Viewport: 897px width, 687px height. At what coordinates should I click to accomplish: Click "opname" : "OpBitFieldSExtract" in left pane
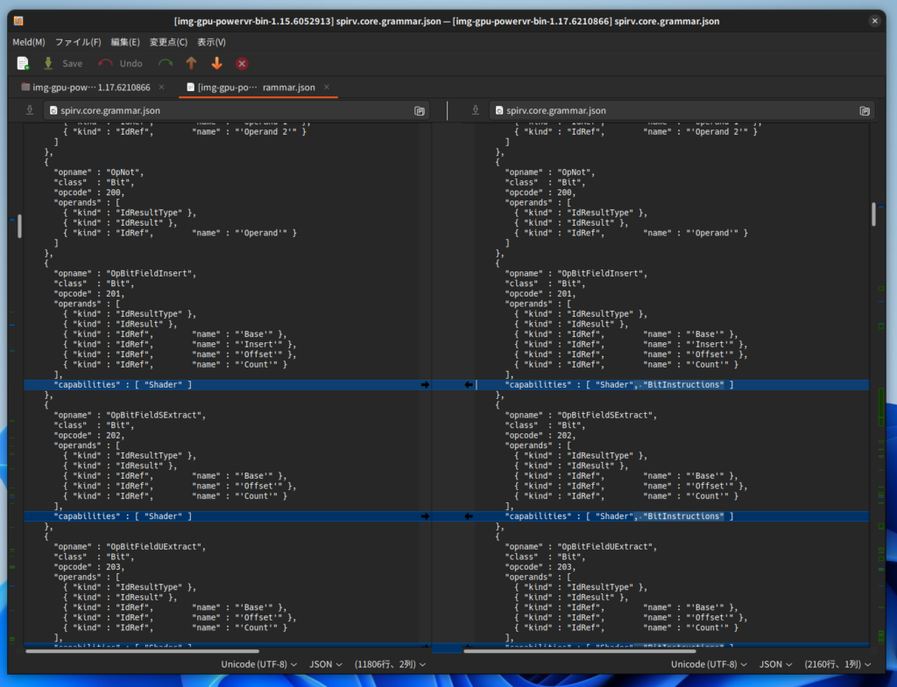point(130,415)
